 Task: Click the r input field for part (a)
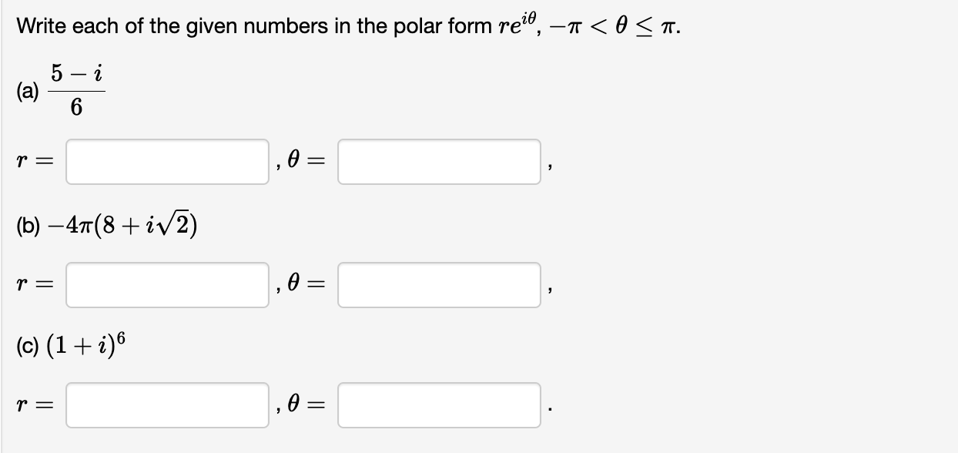tap(166, 161)
